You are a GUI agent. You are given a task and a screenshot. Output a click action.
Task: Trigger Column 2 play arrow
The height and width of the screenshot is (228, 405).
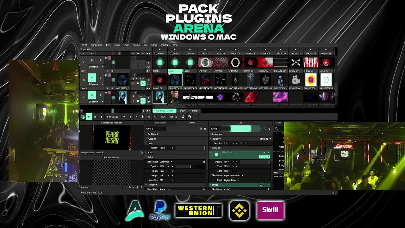160,49
